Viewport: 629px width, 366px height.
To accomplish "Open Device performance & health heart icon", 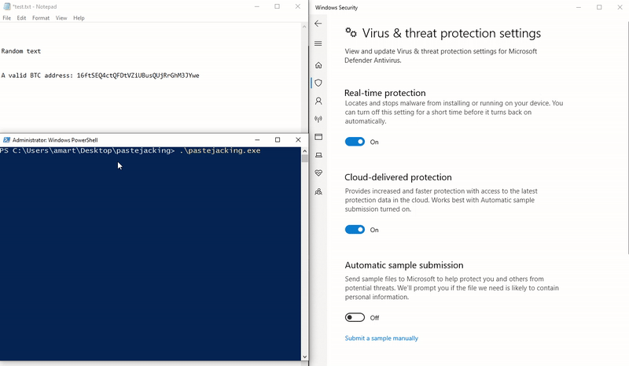I will point(318,173).
